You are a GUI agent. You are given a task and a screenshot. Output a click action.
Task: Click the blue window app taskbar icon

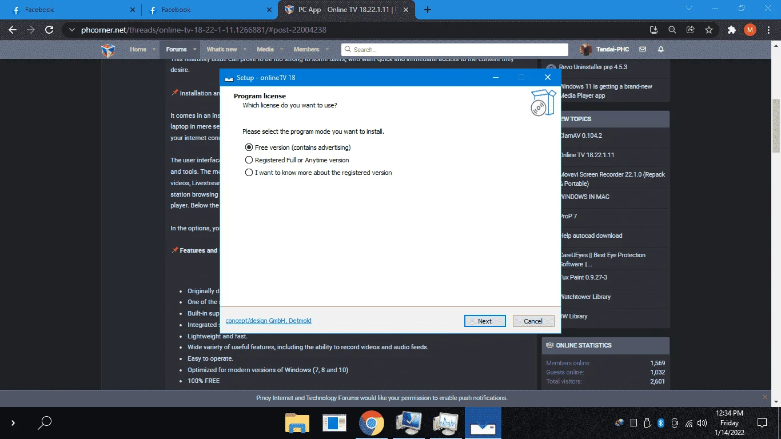tap(334, 423)
